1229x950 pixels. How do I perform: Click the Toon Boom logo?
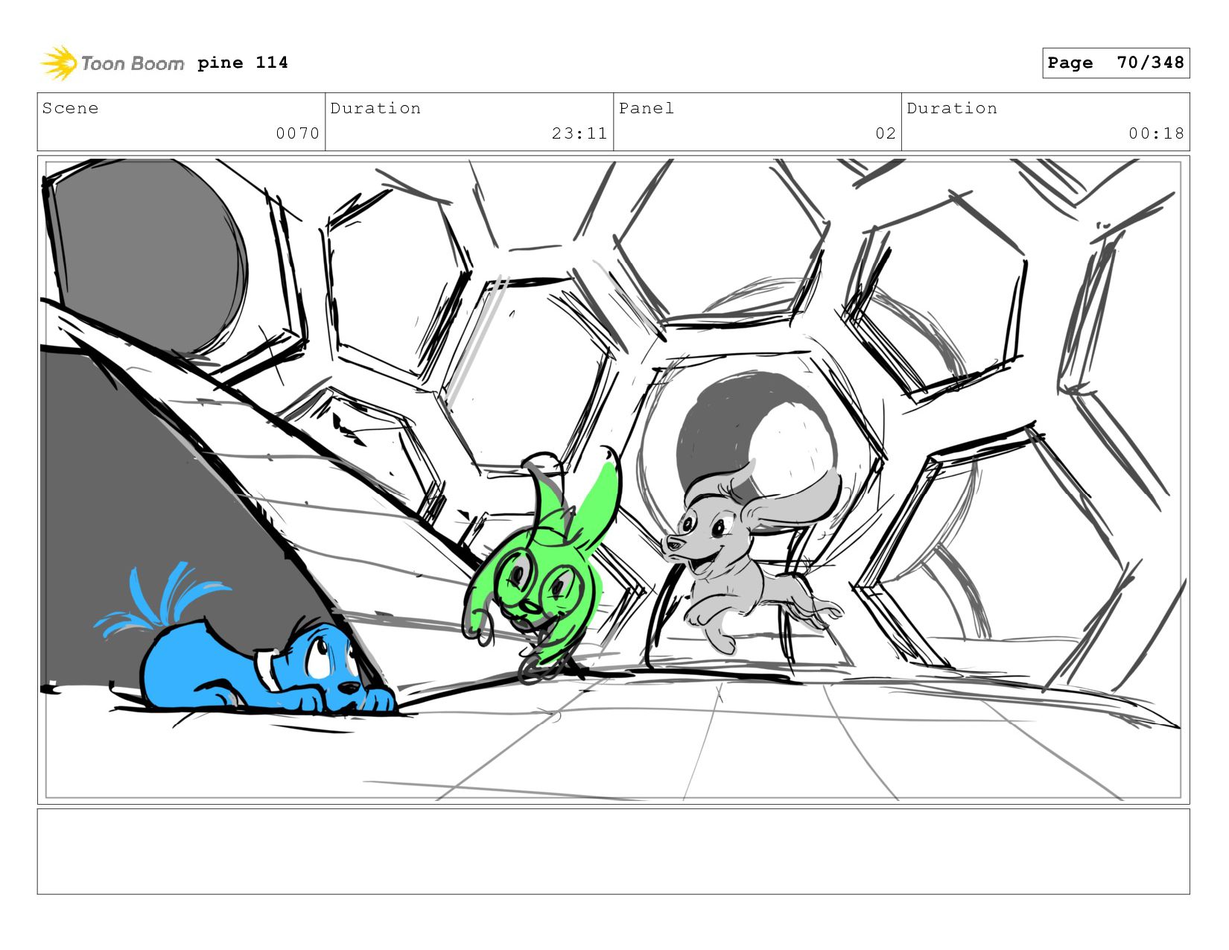112,63
